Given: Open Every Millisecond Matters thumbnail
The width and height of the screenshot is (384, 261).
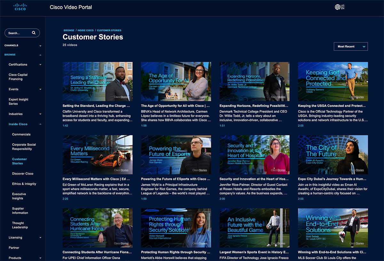Looking at the screenshot, I should (x=98, y=155).
